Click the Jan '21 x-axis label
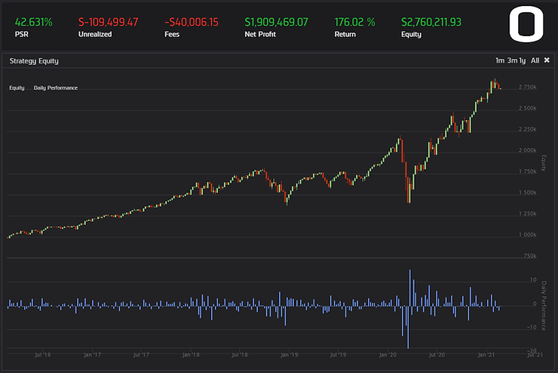This screenshot has height=373, width=558. (486, 355)
